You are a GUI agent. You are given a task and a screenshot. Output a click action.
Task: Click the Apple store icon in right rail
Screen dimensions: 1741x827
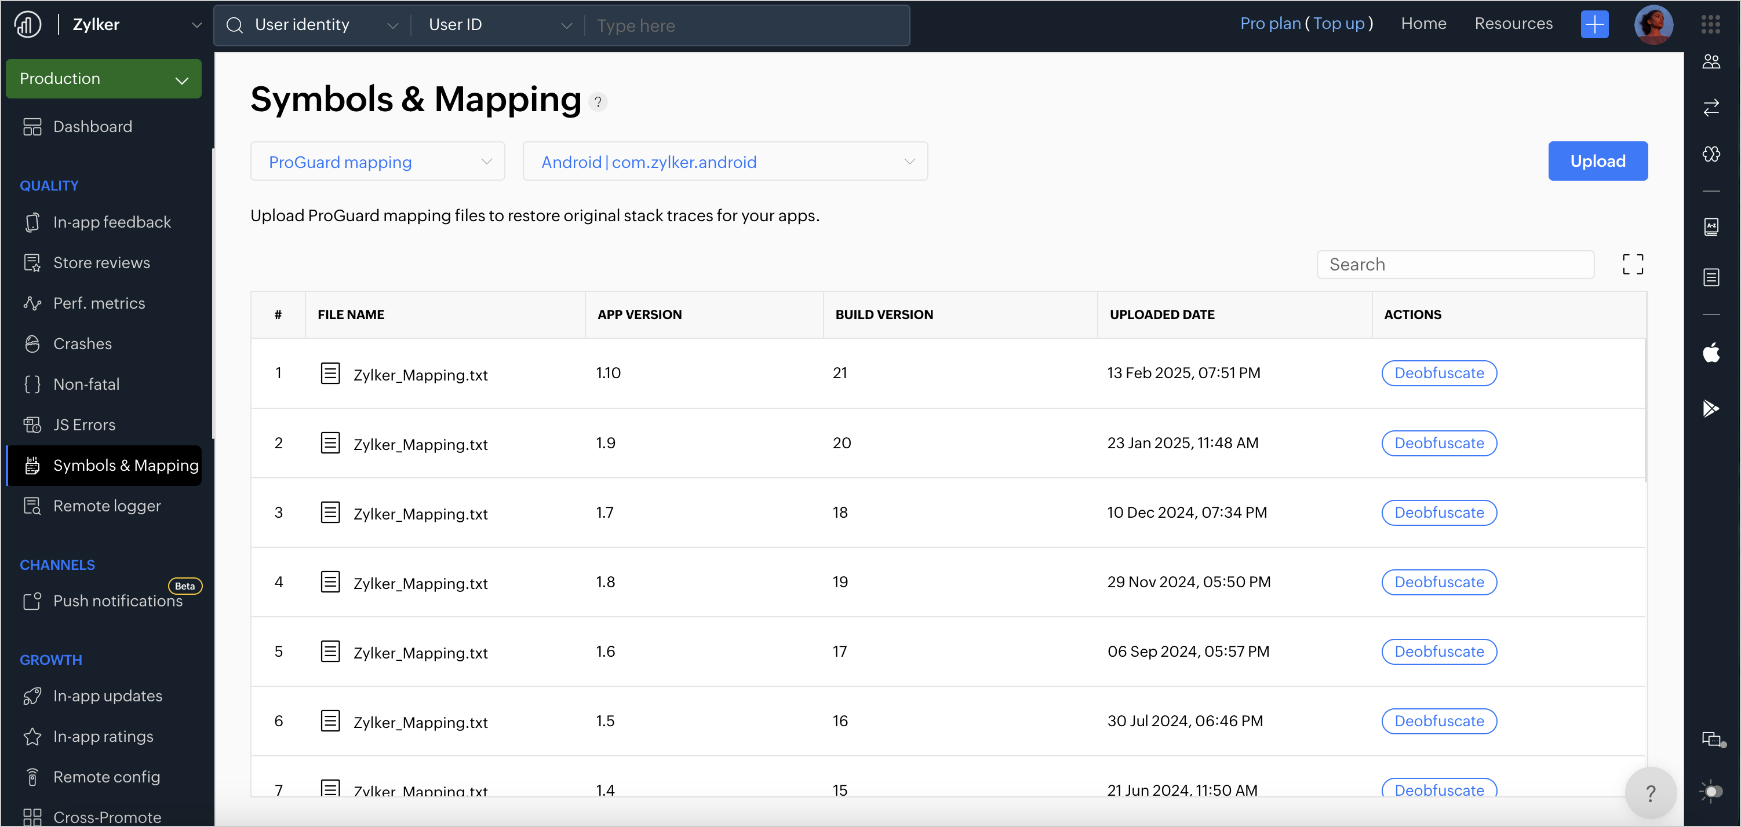[x=1711, y=352]
